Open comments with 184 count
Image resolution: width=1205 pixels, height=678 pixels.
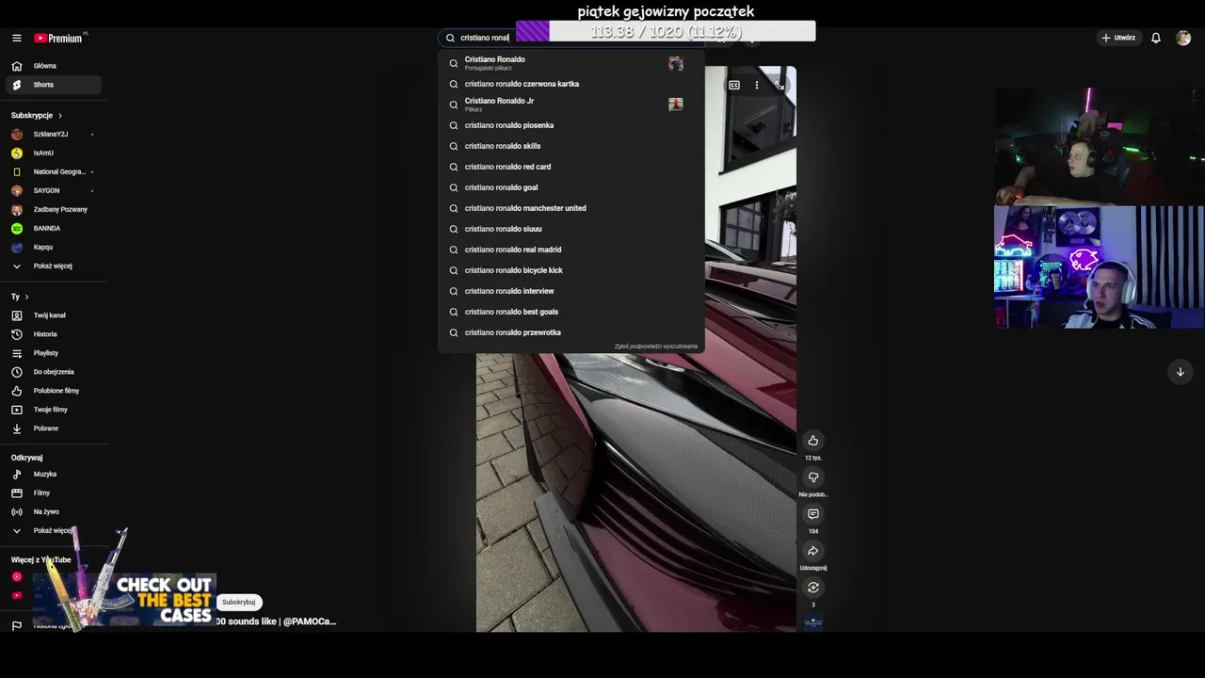point(813,514)
